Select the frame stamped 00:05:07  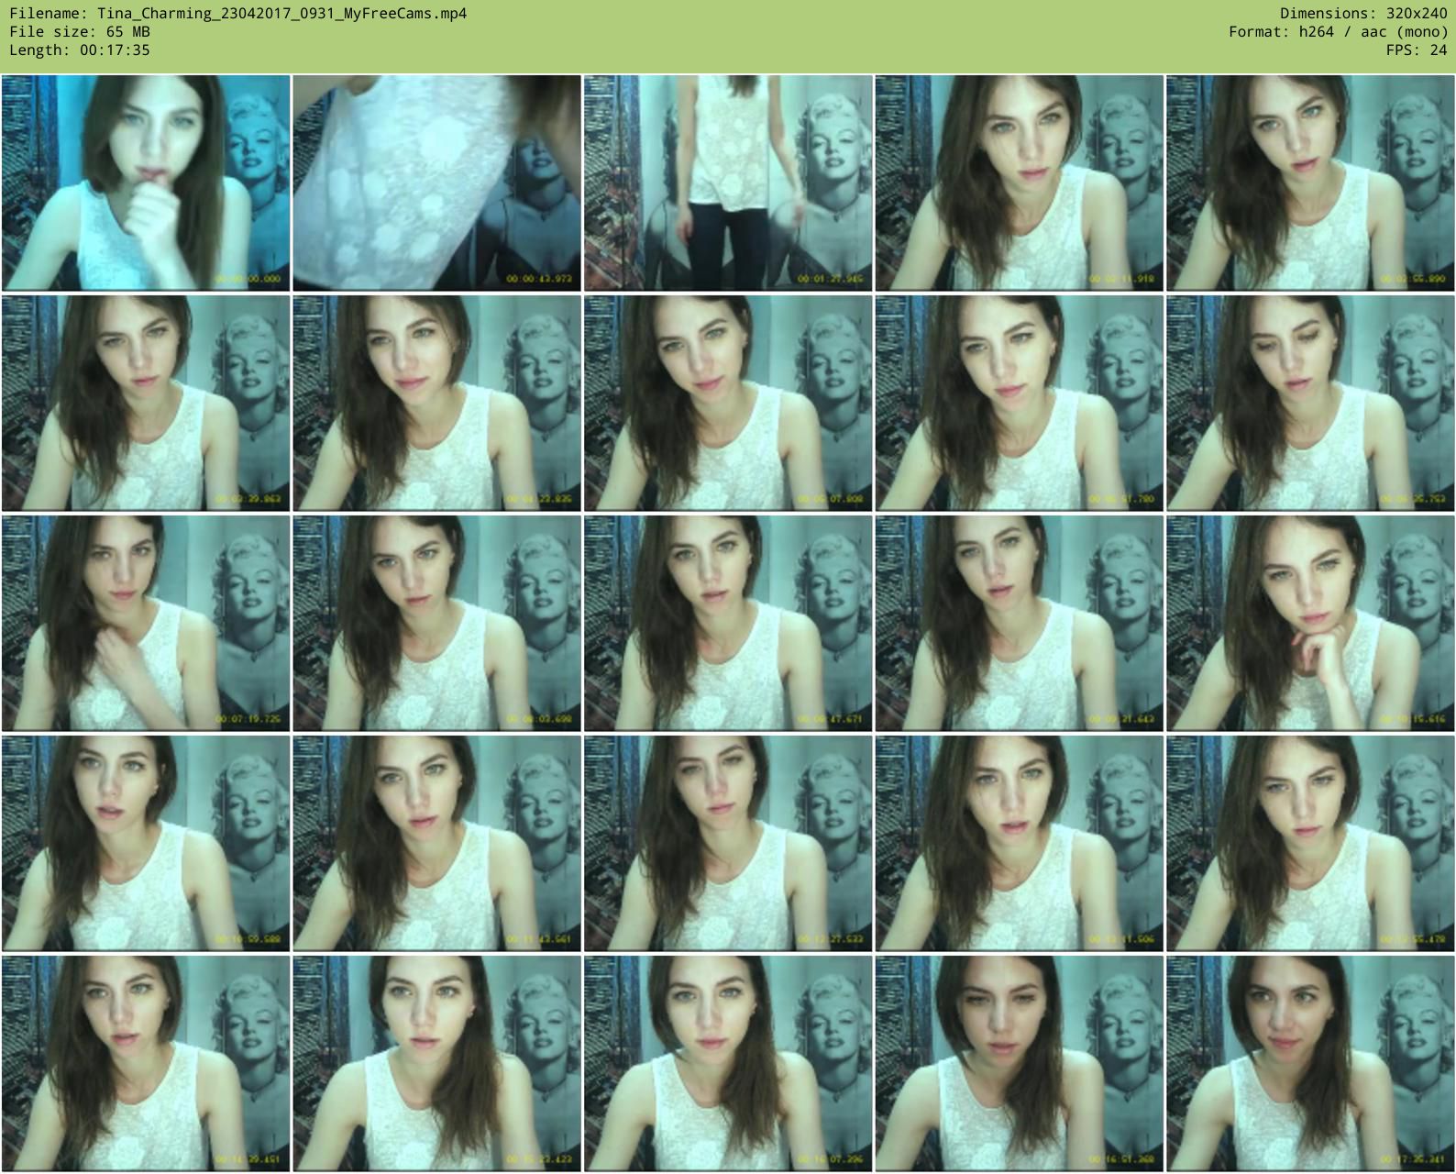(728, 403)
